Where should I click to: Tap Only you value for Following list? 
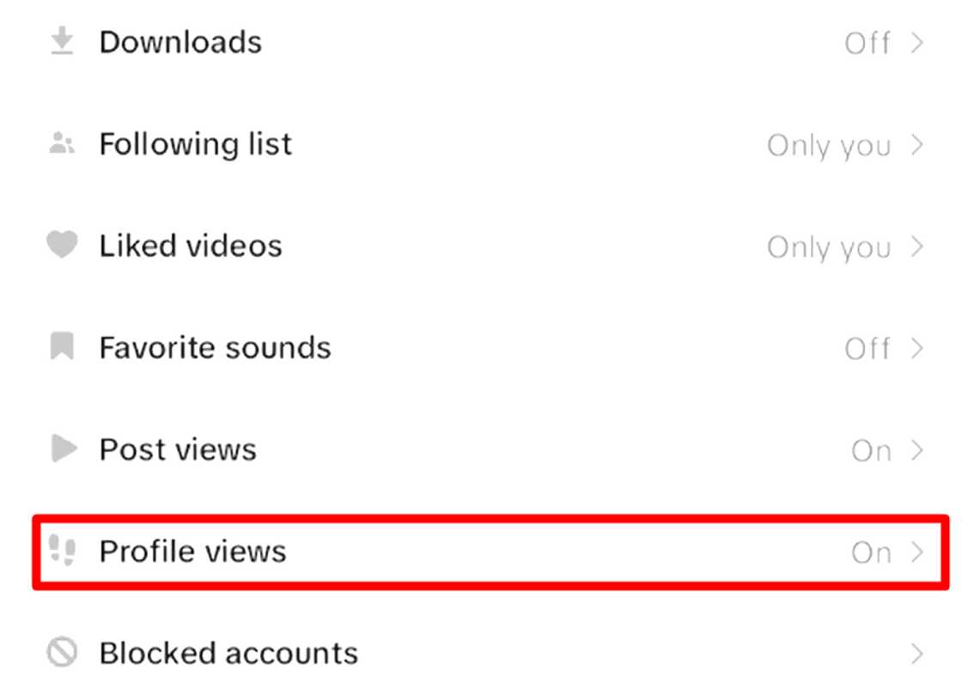pos(828,146)
